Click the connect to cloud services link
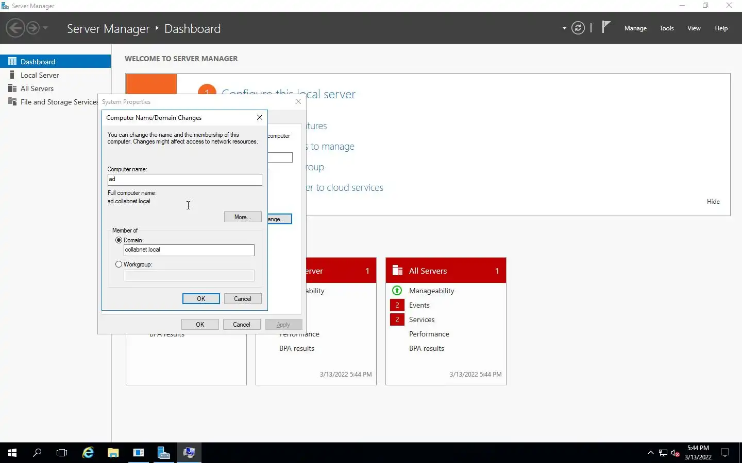This screenshot has width=742, height=463. [345, 188]
